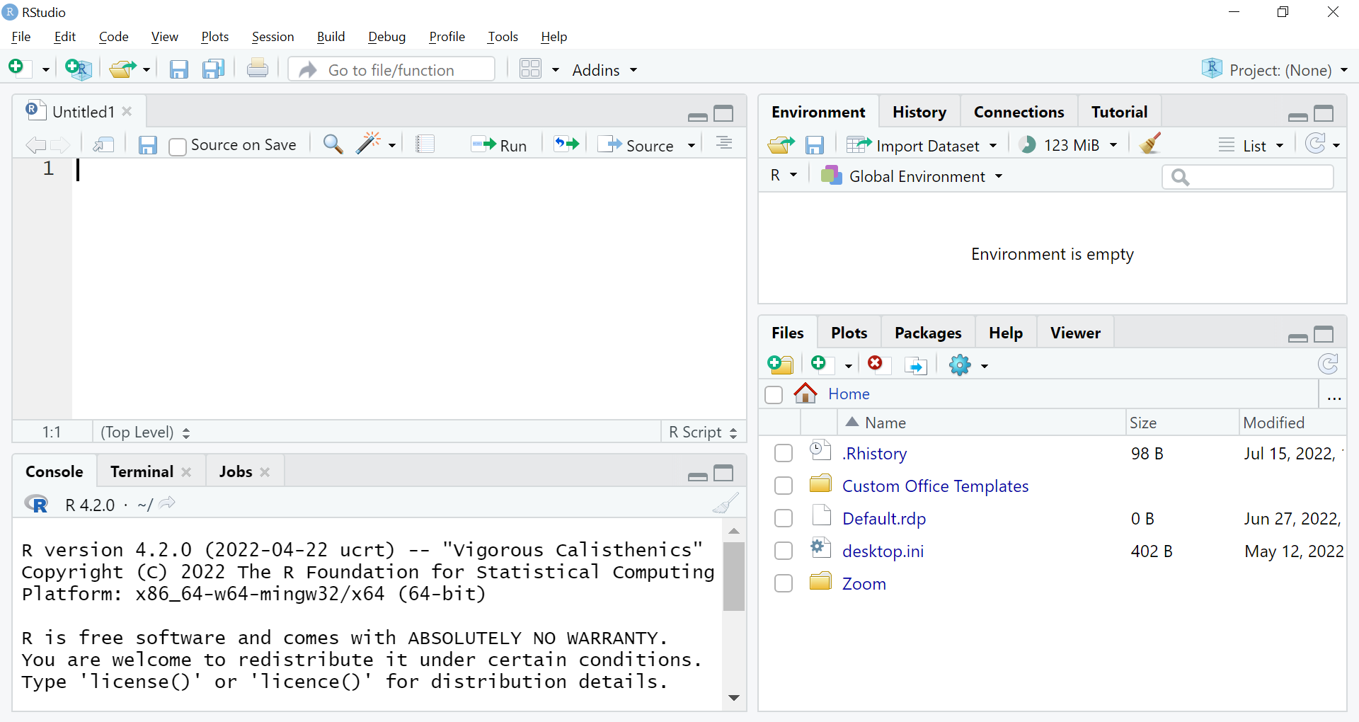
Task: Check the Zoom folder checkbox
Action: pos(784,583)
